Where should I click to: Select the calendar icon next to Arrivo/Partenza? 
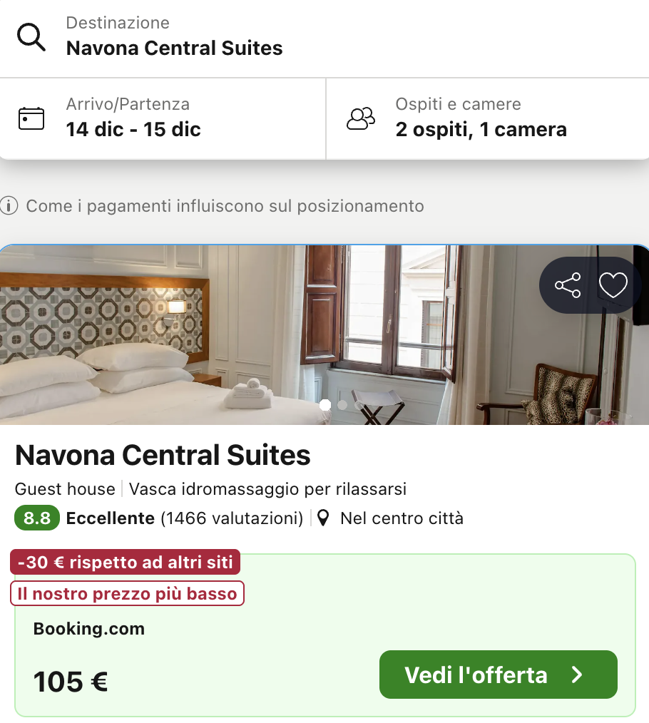(30, 118)
